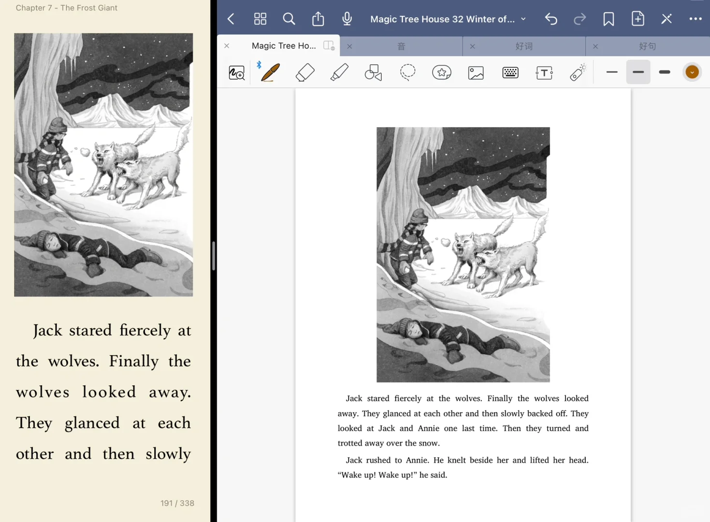Tap the "trotted away over the snow." line

389,443
